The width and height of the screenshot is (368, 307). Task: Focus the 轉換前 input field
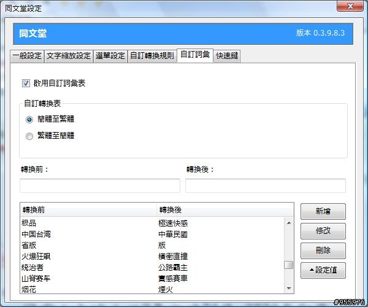click(x=100, y=185)
